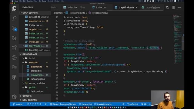Change the TypeScript language mode
The image size is (194, 109).
pyautogui.click(x=132, y=104)
